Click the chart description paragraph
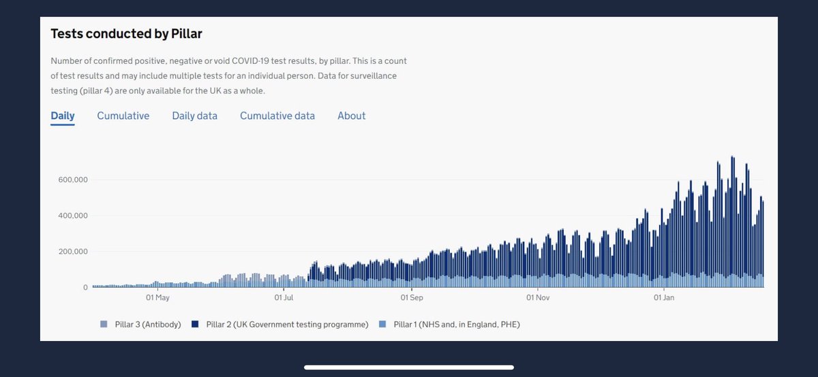The width and height of the screenshot is (818, 377). coord(229,76)
